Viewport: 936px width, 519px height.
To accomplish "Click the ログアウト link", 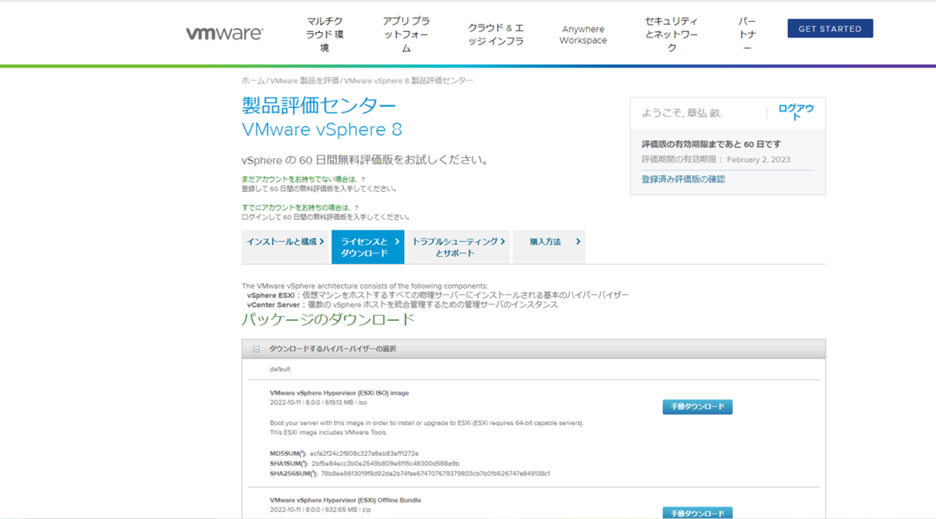I will tap(796, 112).
